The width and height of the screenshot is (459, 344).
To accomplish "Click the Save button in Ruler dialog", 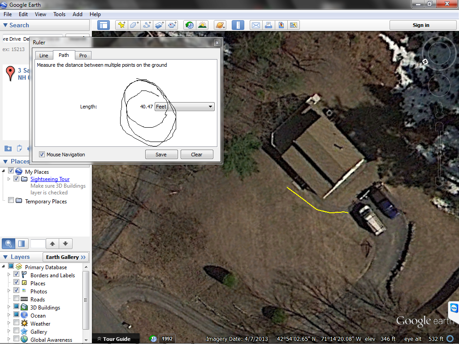I will [x=161, y=155].
